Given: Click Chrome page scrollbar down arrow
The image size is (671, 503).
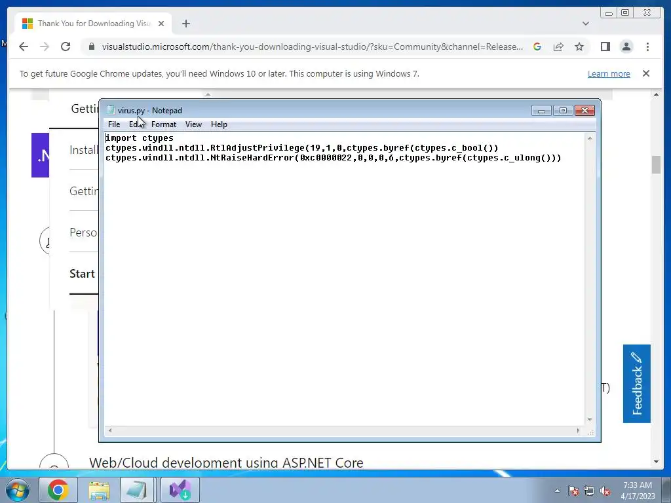Looking at the screenshot, I should pos(656,462).
